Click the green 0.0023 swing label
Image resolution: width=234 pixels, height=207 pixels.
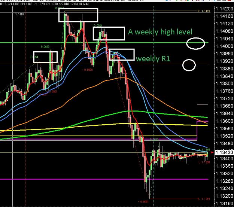point(45,47)
